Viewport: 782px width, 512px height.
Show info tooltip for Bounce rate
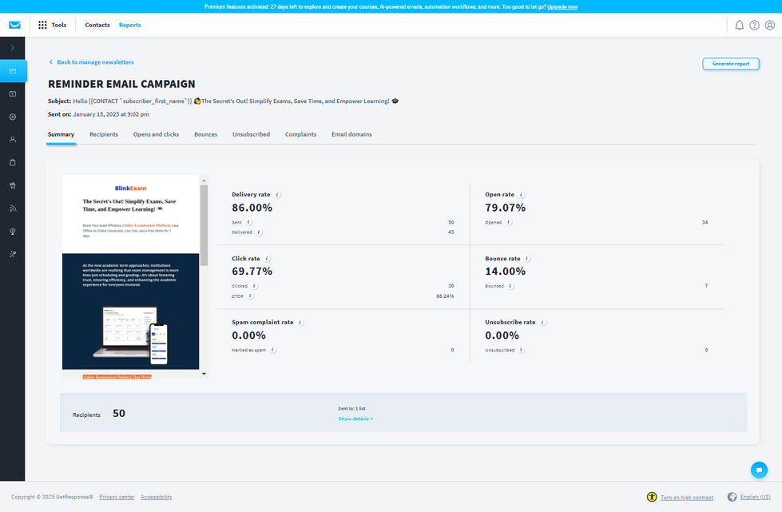[x=527, y=259]
